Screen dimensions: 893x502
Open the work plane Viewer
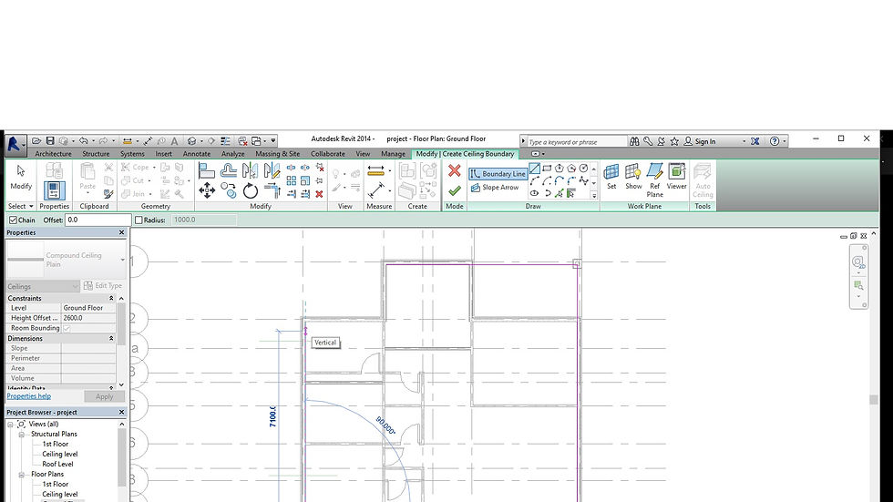pyautogui.click(x=676, y=177)
